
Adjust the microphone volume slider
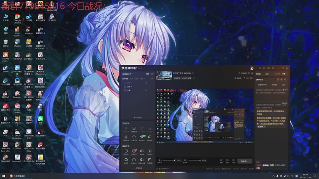point(169,160)
